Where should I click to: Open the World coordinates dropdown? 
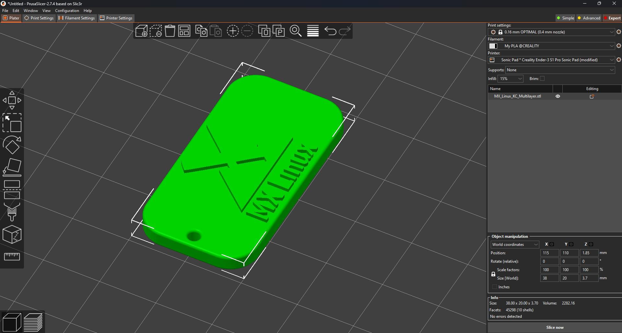pyautogui.click(x=514, y=244)
